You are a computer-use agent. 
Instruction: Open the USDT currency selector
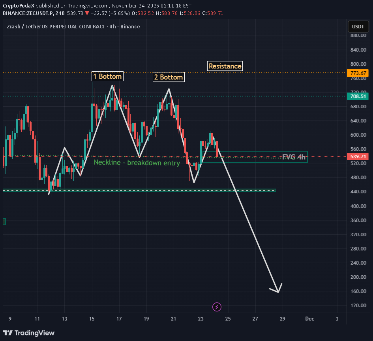click(358, 26)
